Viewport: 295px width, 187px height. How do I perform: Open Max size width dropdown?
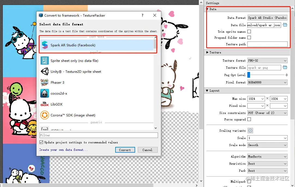click(256, 99)
